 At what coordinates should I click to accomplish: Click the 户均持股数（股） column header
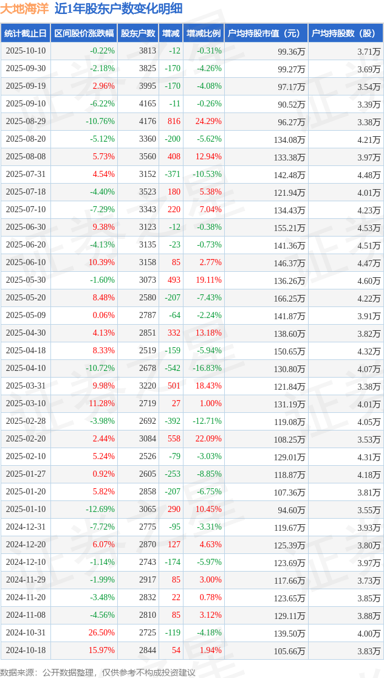pos(345,33)
